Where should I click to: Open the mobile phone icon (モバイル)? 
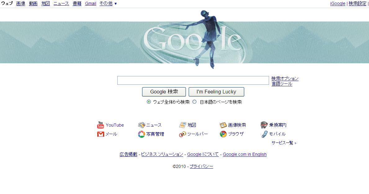(x=264, y=134)
